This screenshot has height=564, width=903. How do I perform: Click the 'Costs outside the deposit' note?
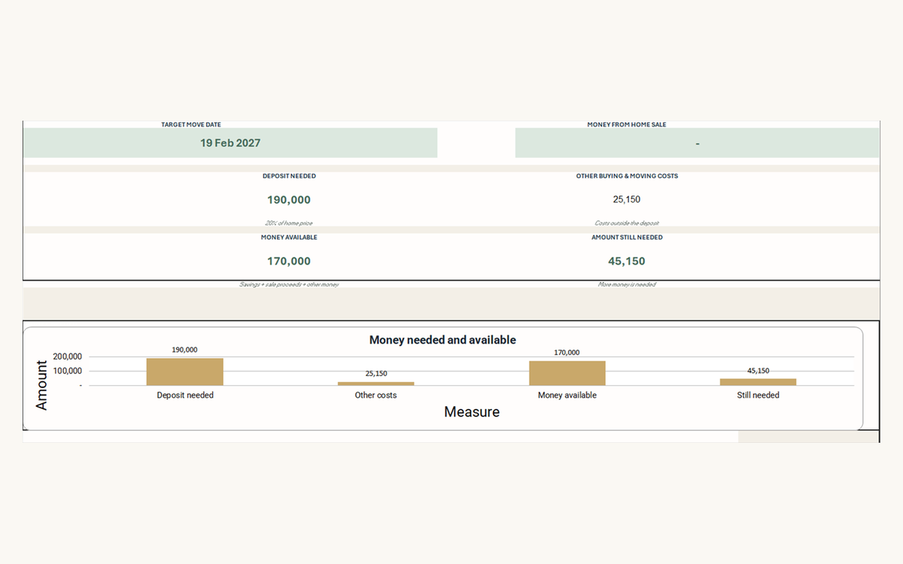click(x=627, y=223)
